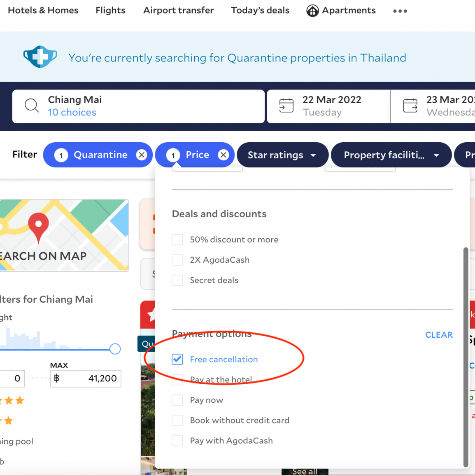Click the See all photos label
This screenshot has width=475, height=475.
(x=305, y=471)
